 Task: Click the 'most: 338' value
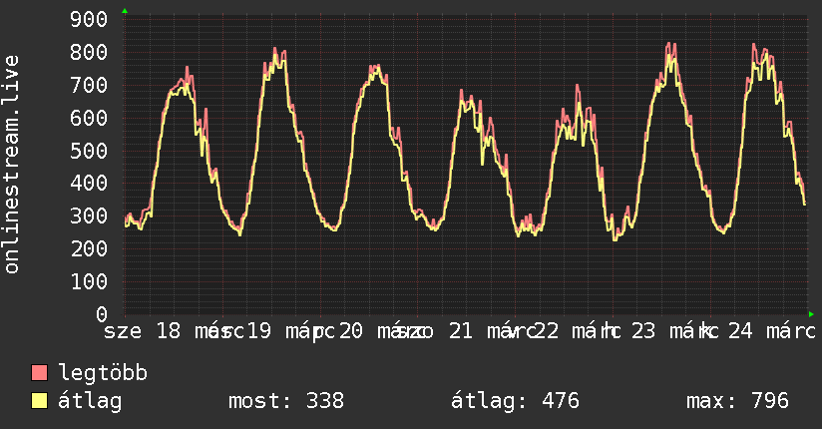pos(286,401)
